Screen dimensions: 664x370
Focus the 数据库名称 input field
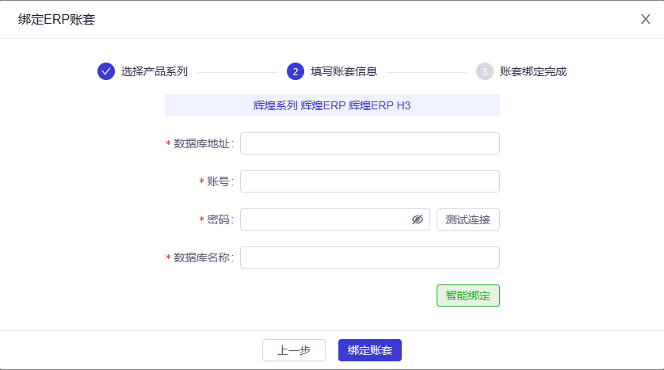pyautogui.click(x=370, y=257)
